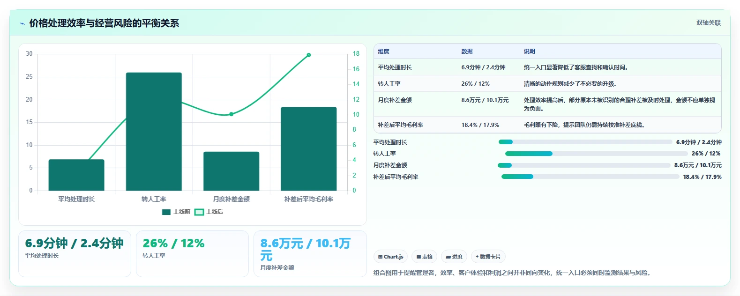Click the chart x-axis label 月度补差金额
Screen dimensions: 740x296
[231, 199]
